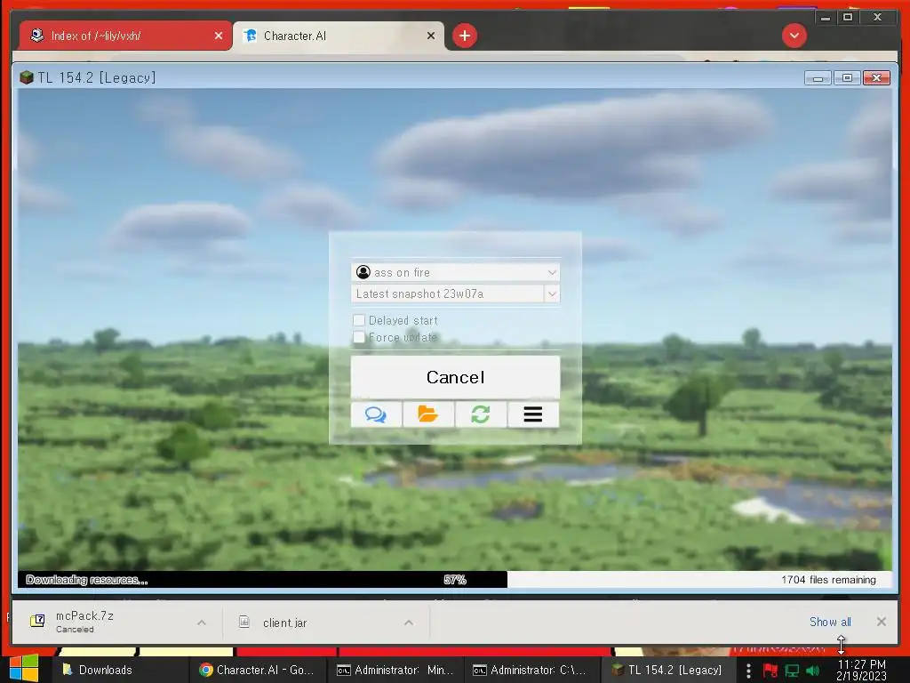Click the account avatar icon in username field
Image resolution: width=910 pixels, height=683 pixels.
(363, 272)
